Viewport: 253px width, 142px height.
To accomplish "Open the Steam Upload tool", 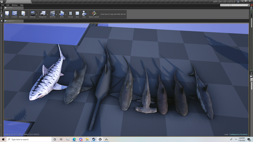I will (x=94, y=14).
